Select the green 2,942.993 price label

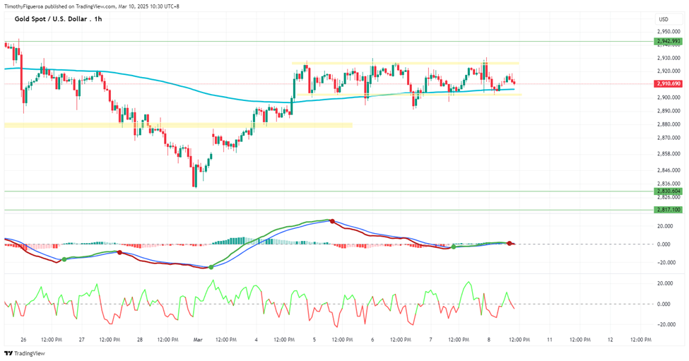tap(669, 41)
